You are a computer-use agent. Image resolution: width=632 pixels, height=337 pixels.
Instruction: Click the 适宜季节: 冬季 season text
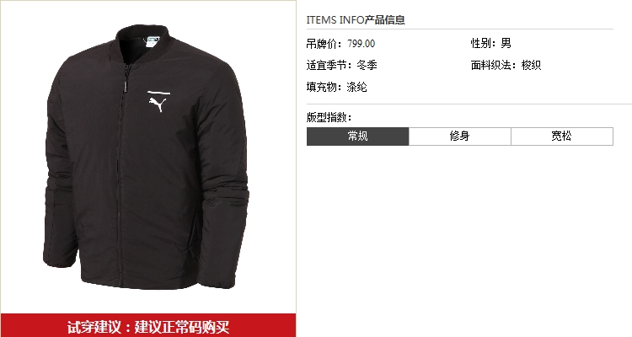[342, 65]
